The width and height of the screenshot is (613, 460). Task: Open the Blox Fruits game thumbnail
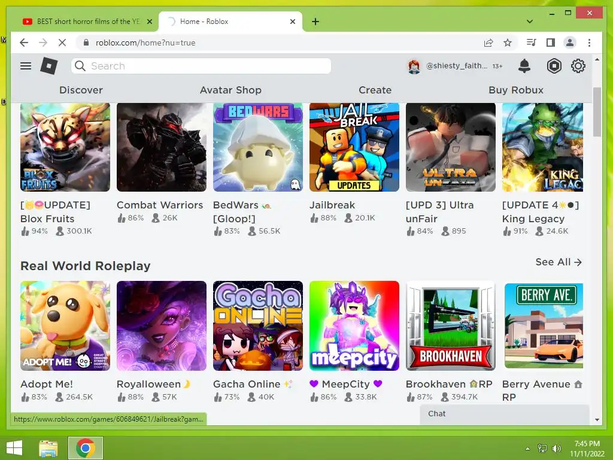coord(65,147)
